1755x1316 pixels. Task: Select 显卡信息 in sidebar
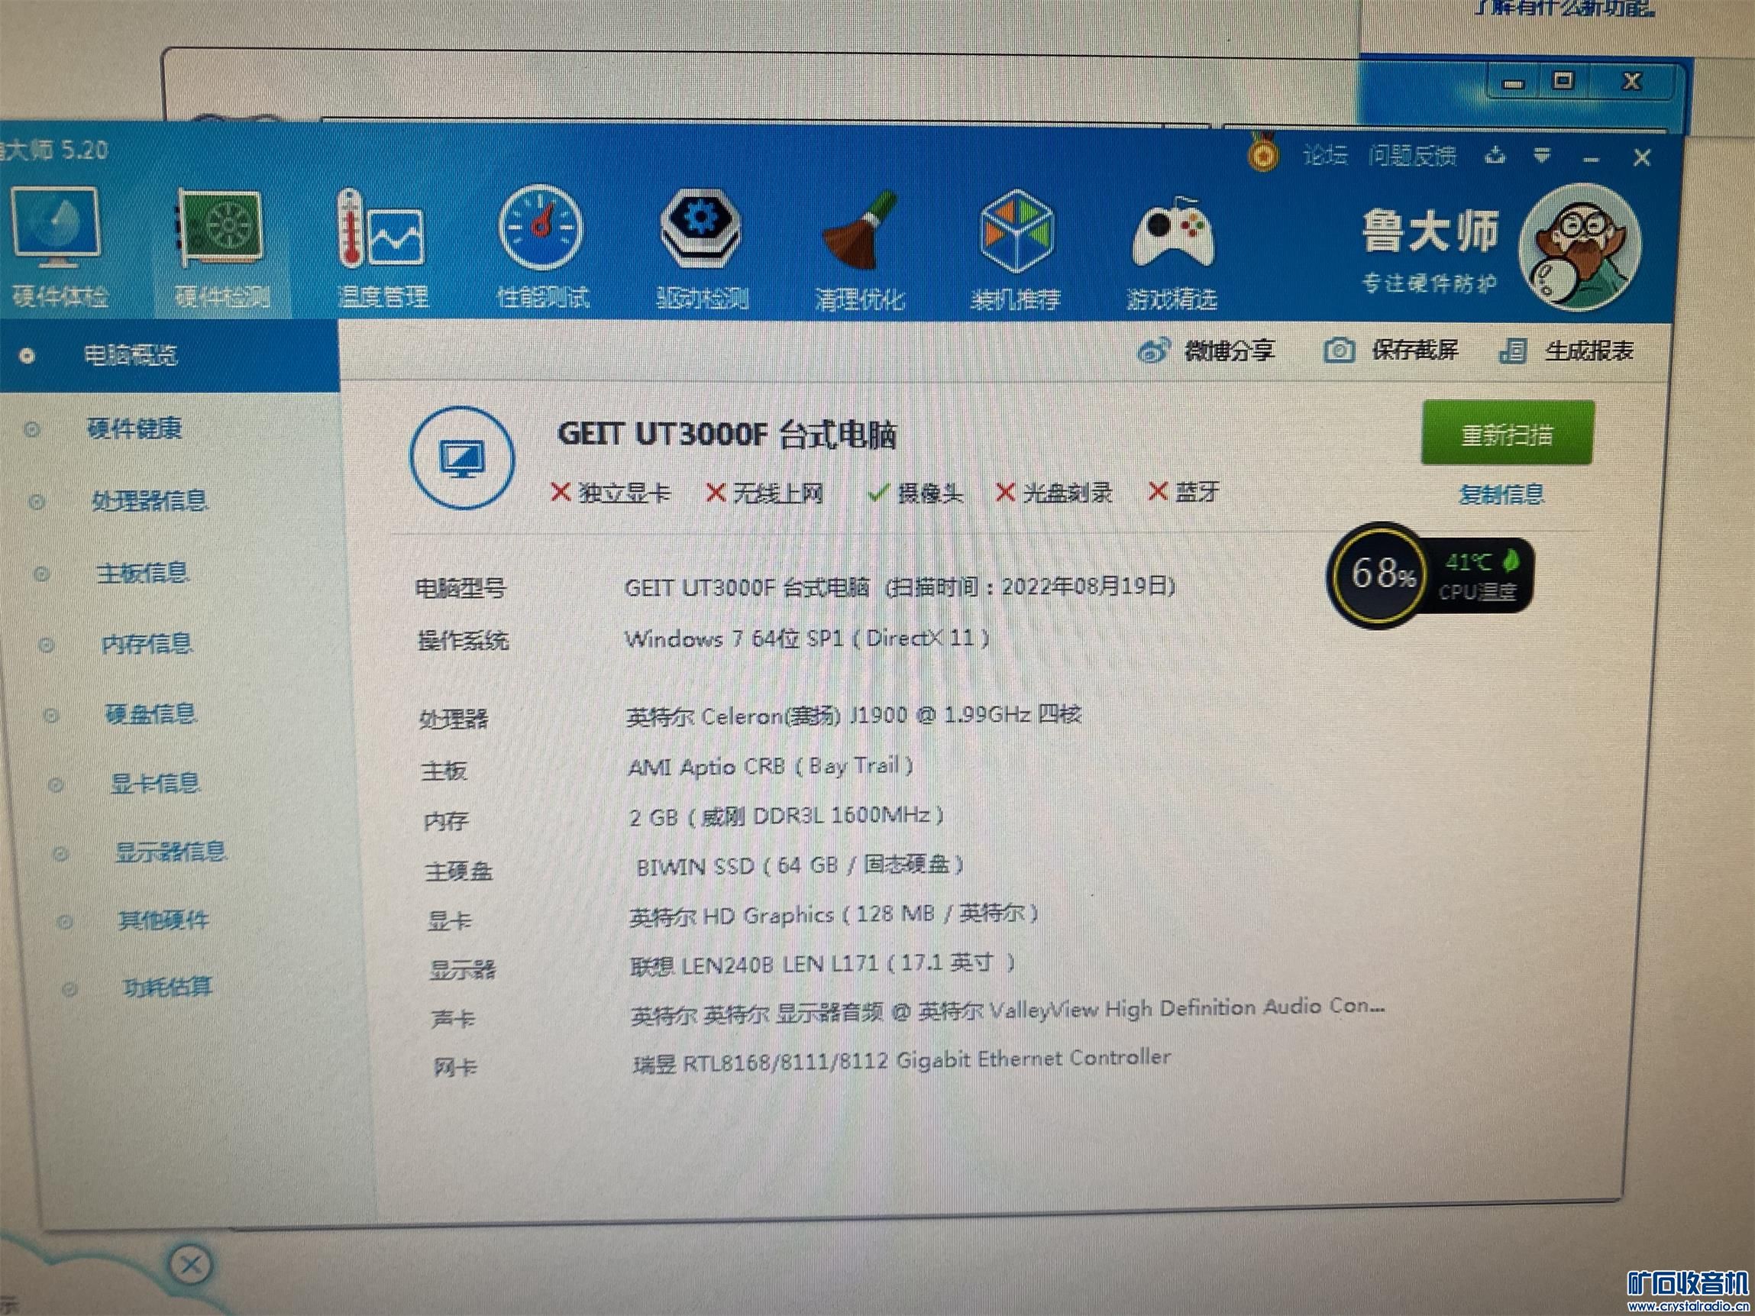[155, 784]
